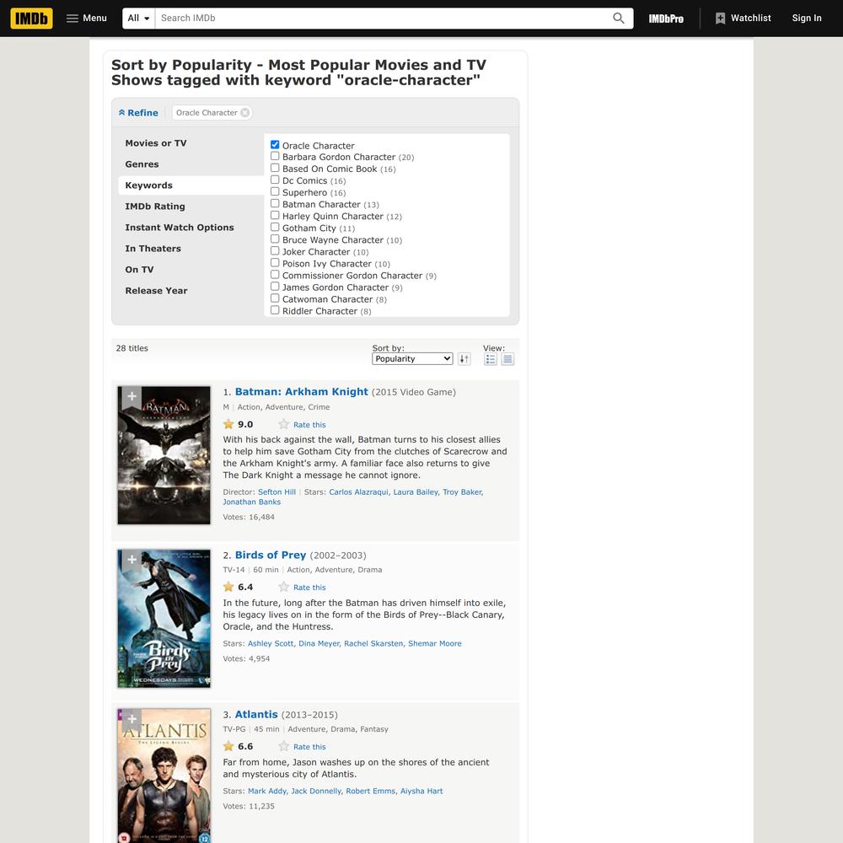The image size is (843, 843).
Task: Check Poison Ivy Character keyword
Action: click(x=275, y=262)
